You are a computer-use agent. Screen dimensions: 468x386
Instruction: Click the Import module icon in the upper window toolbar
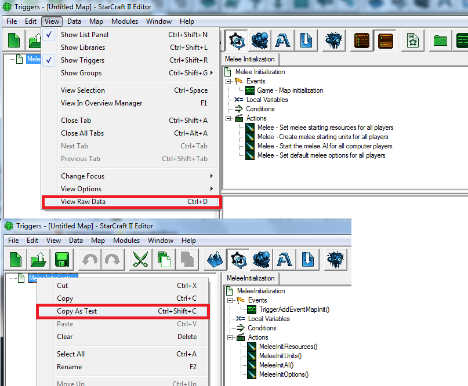306,40
